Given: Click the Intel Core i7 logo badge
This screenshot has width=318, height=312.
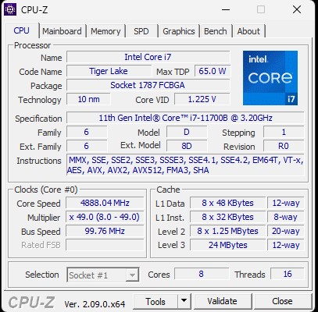Looking at the screenshot, I should coord(270,78).
